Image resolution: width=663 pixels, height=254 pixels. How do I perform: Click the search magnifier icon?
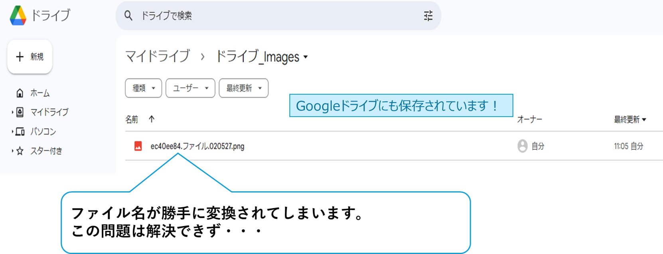128,16
